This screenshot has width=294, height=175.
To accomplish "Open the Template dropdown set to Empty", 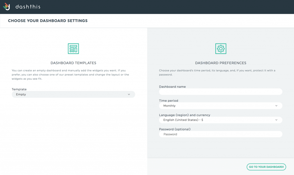I will pos(73,95).
